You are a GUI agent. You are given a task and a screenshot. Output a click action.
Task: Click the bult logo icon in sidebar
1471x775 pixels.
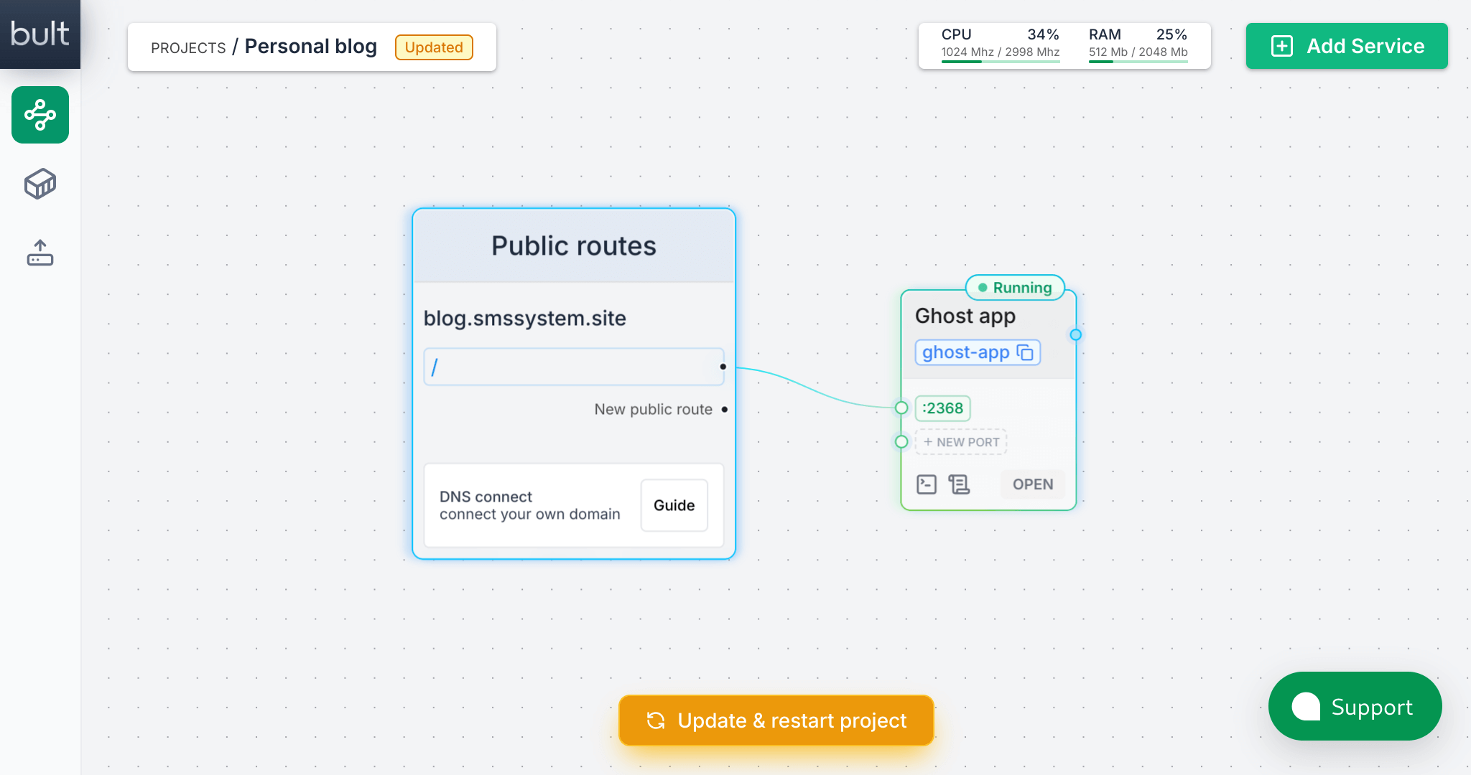pyautogui.click(x=40, y=34)
